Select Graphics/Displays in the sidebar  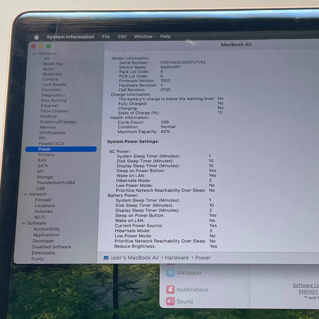(58, 122)
